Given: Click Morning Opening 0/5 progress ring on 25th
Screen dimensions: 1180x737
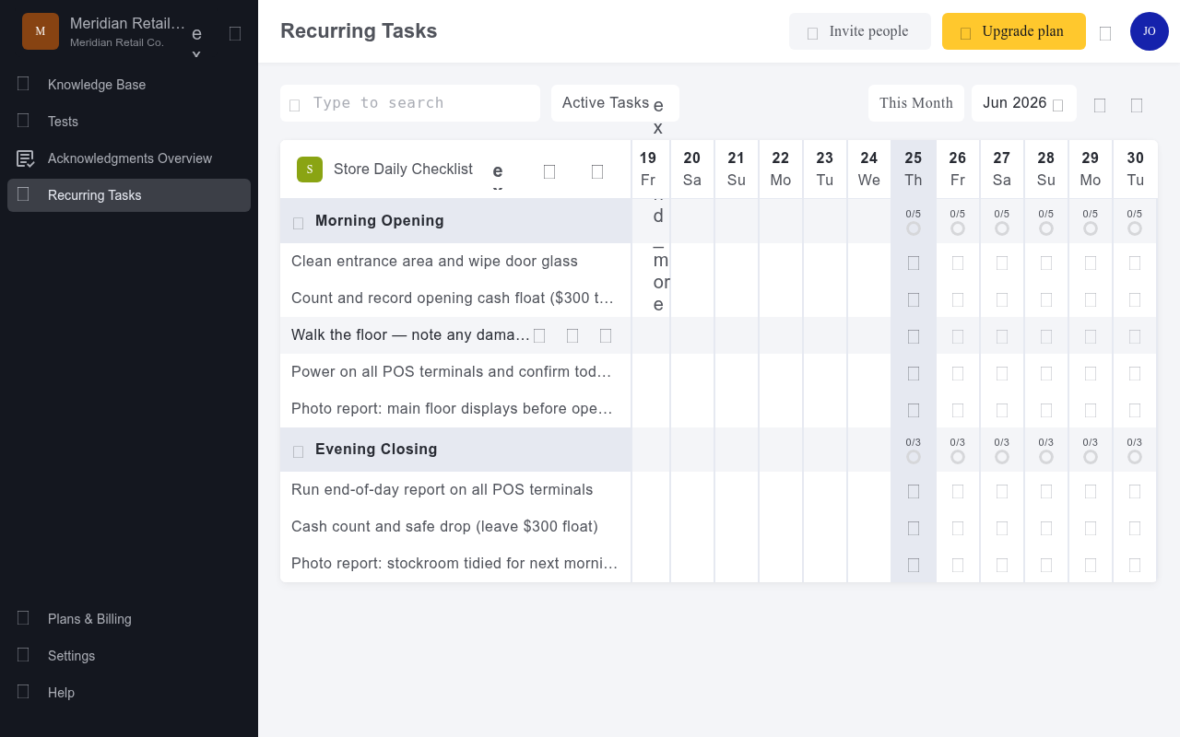Looking at the screenshot, I should click(x=914, y=228).
